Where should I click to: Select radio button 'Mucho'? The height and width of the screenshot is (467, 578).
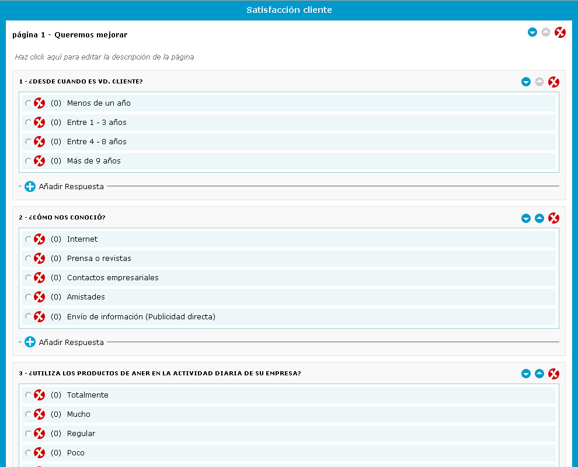[28, 414]
